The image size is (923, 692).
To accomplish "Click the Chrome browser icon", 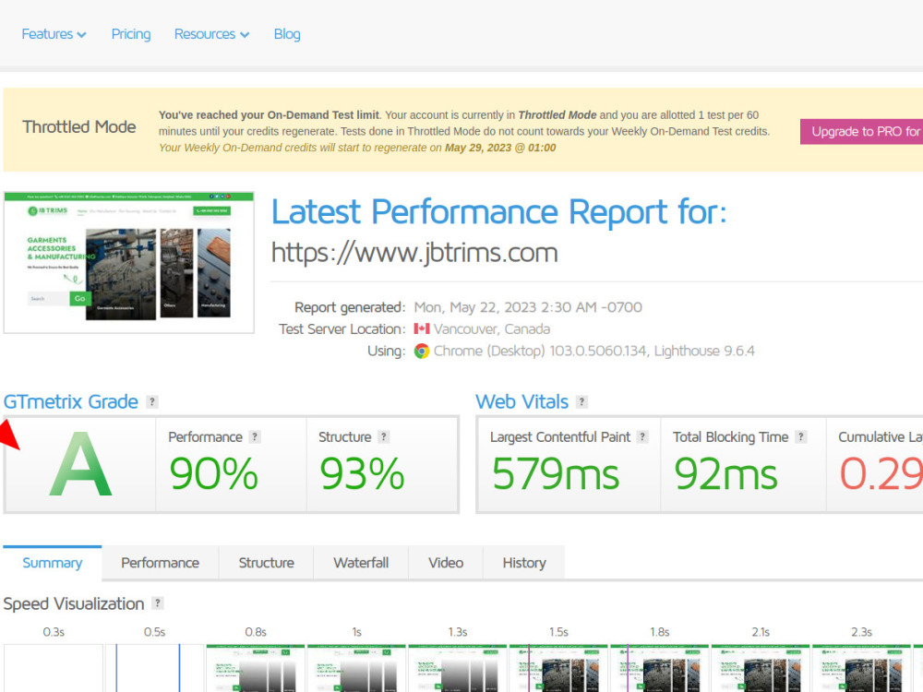I will [422, 351].
